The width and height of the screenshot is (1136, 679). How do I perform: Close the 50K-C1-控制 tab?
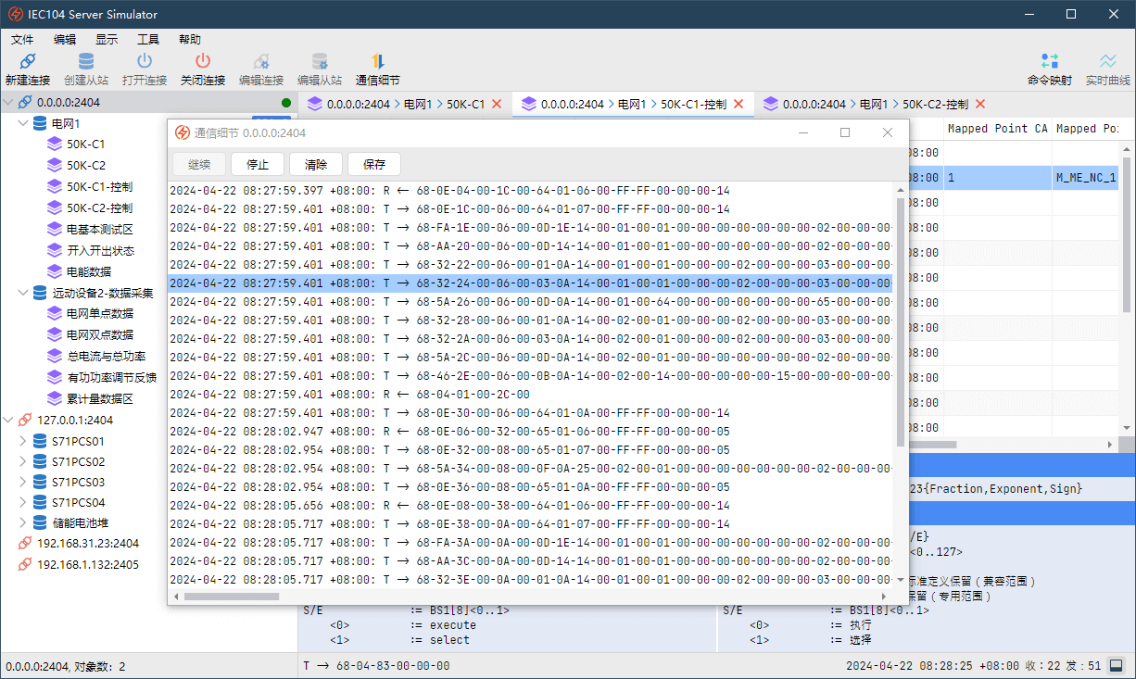tap(738, 104)
